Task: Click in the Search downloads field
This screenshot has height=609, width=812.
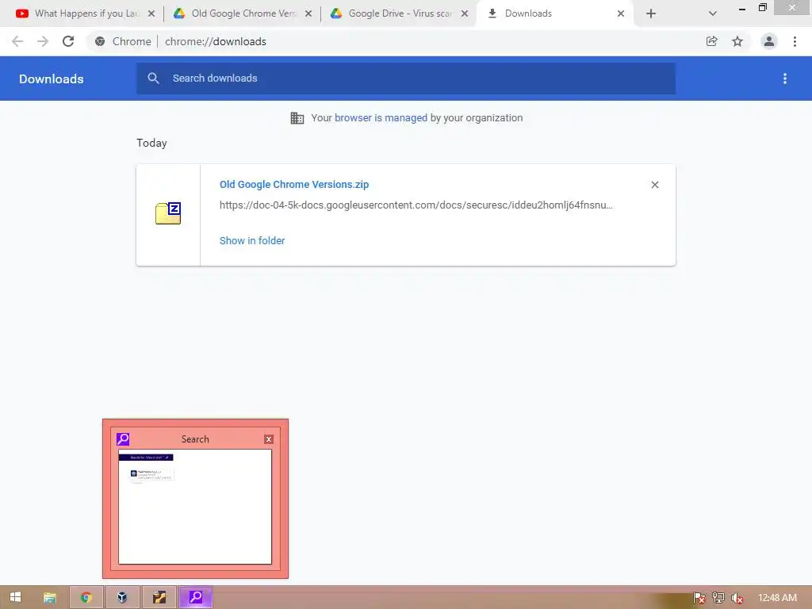Action: click(x=406, y=79)
